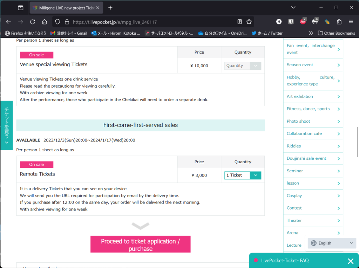Open the Adblock Plus extension icon
The image size is (359, 268).
303,22
